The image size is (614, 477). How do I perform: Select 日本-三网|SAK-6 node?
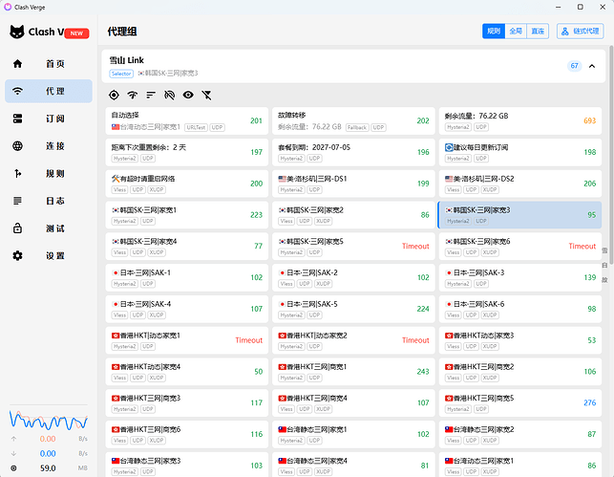pyautogui.click(x=520, y=309)
